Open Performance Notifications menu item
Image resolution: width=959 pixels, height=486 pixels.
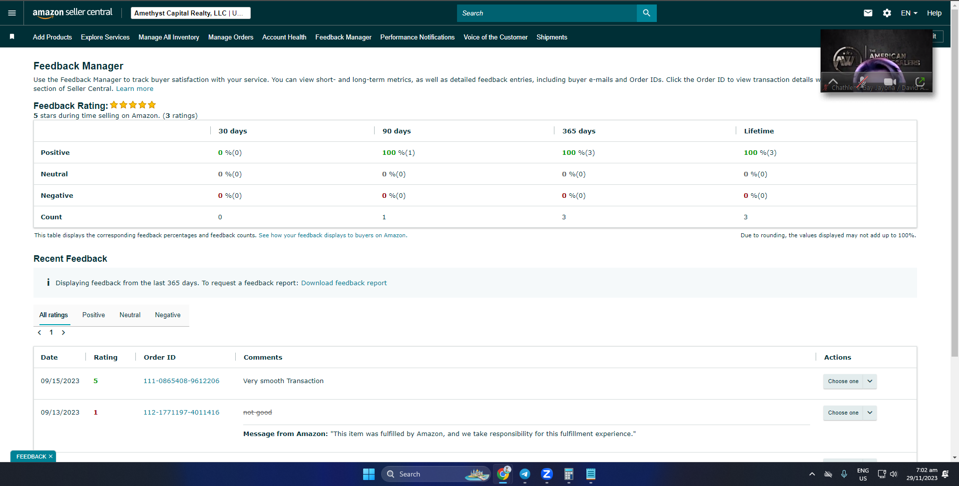[x=418, y=37]
